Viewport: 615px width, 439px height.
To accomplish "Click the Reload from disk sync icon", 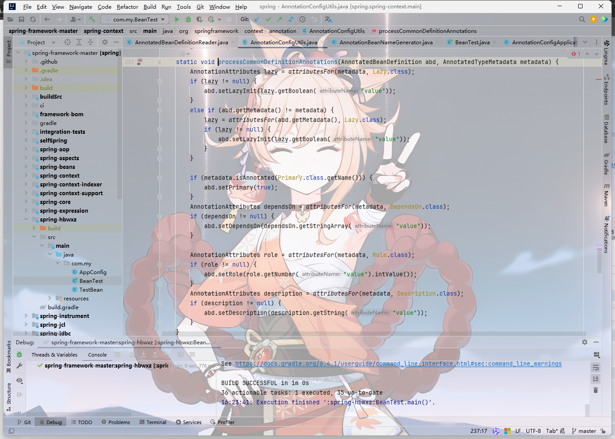I will tap(33, 19).
